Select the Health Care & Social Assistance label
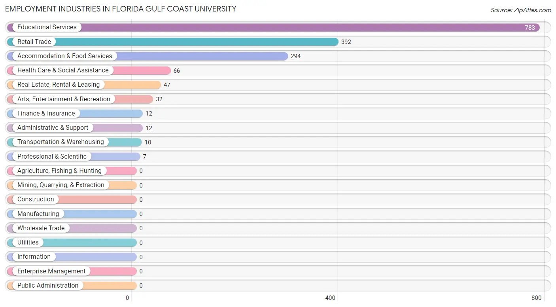 [x=63, y=70]
